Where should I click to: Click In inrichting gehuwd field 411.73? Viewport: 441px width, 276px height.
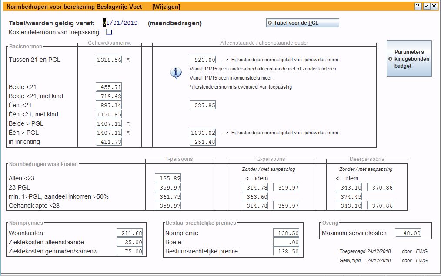tap(109, 142)
